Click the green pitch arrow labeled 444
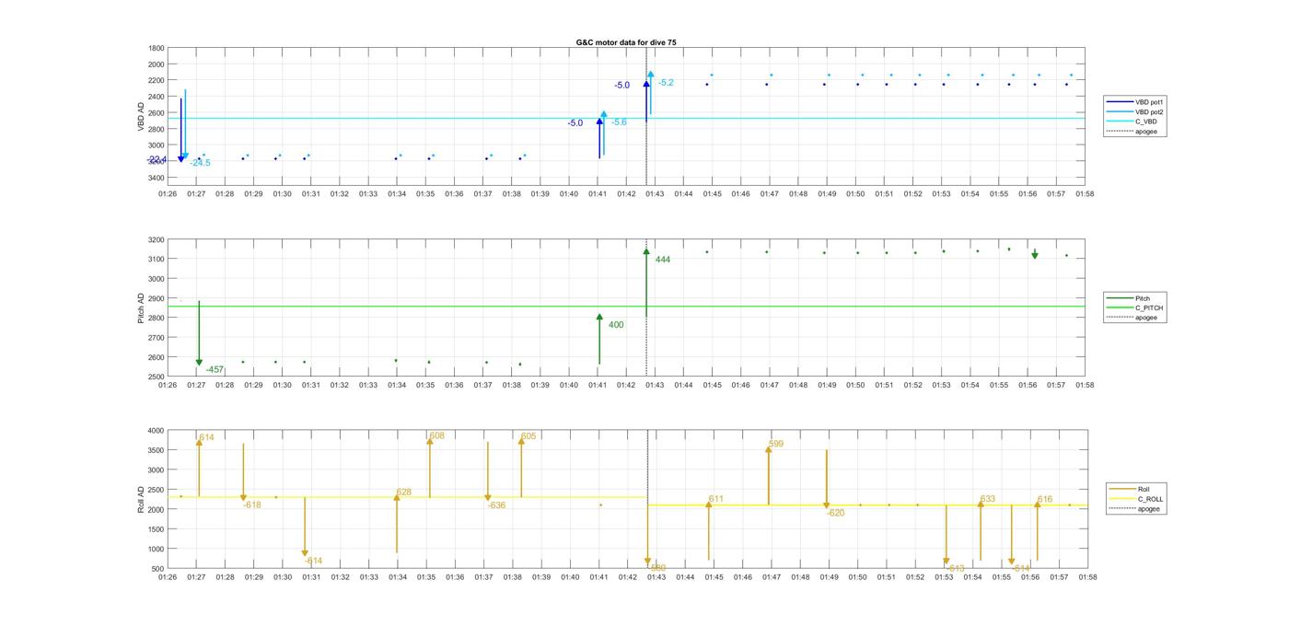1289x638 pixels. (x=646, y=283)
